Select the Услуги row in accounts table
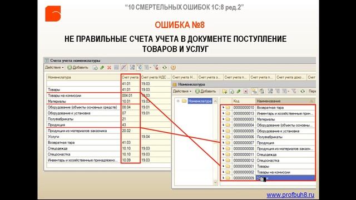 point(109,137)
